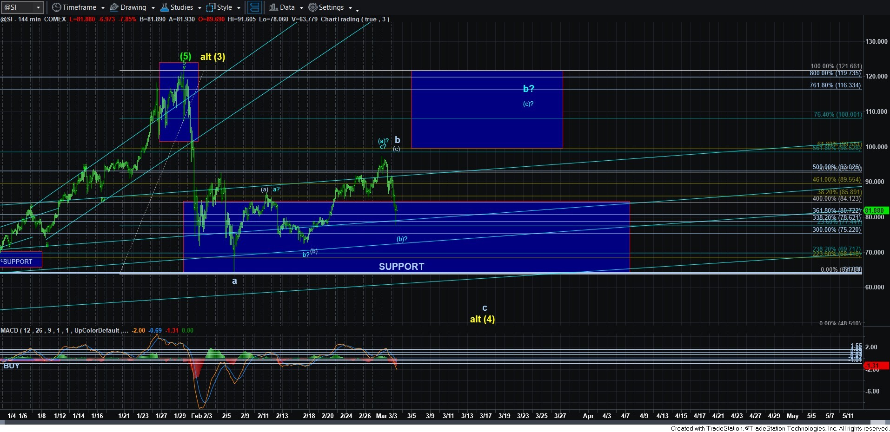Viewport: 890px width, 432px height.
Task: Click the large SUPPORT label in blue zone
Action: tap(401, 267)
